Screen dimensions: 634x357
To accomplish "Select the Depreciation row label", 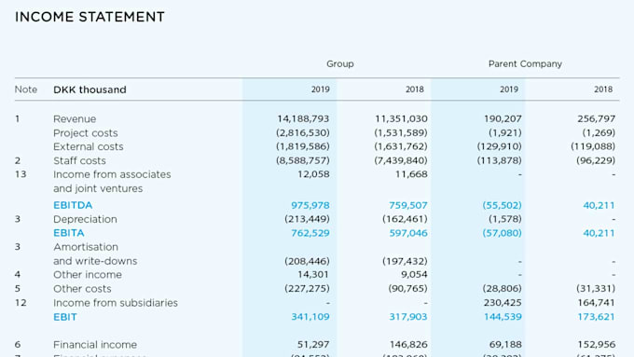I will (x=86, y=219).
